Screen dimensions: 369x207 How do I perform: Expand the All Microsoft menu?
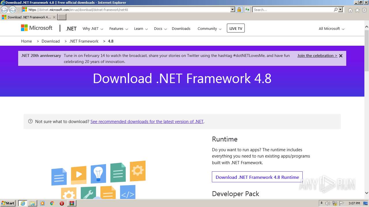pyautogui.click(x=332, y=29)
